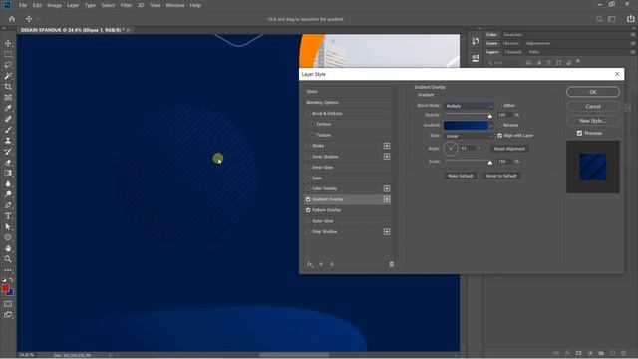Click Cancel in Layer Style dialog

click(593, 107)
